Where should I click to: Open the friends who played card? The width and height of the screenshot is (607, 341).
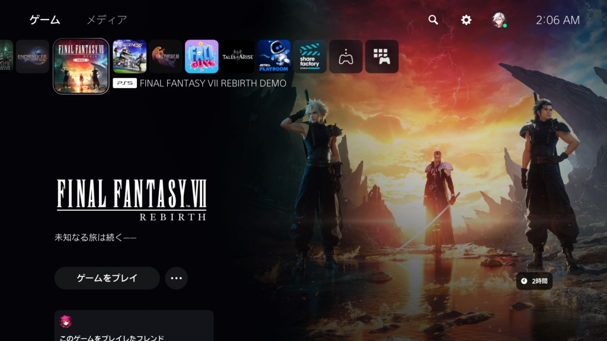point(134,327)
